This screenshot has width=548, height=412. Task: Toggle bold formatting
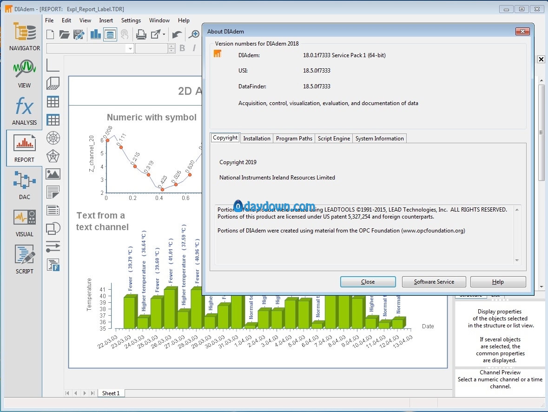pos(182,48)
